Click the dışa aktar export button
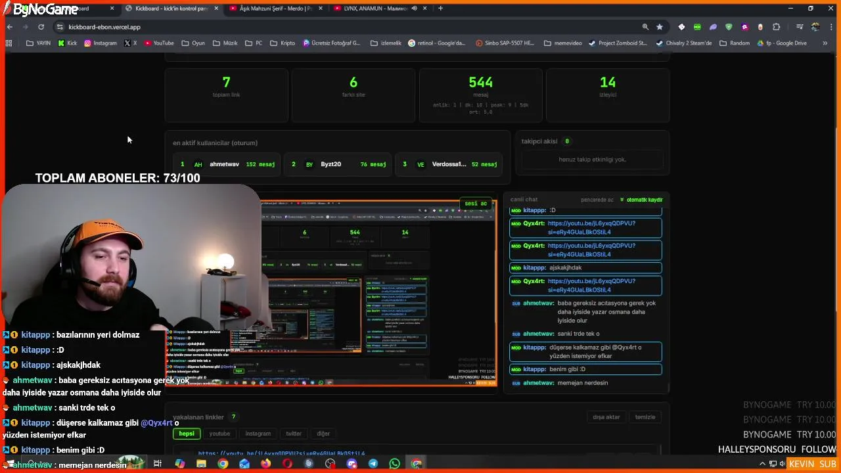 (x=606, y=417)
